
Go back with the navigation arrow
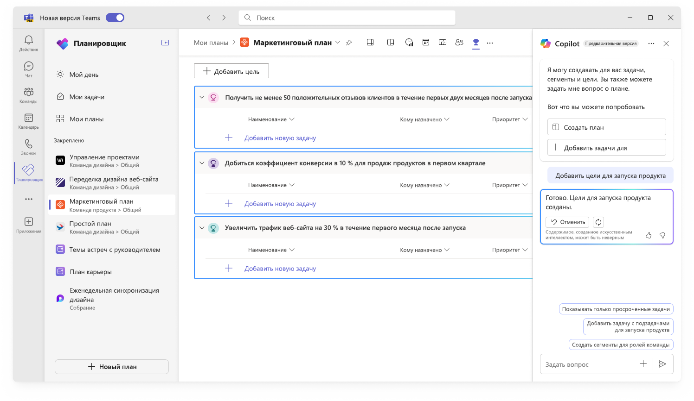209,18
